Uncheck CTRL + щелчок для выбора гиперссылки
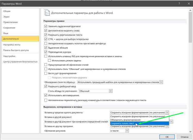 click(46, 39)
